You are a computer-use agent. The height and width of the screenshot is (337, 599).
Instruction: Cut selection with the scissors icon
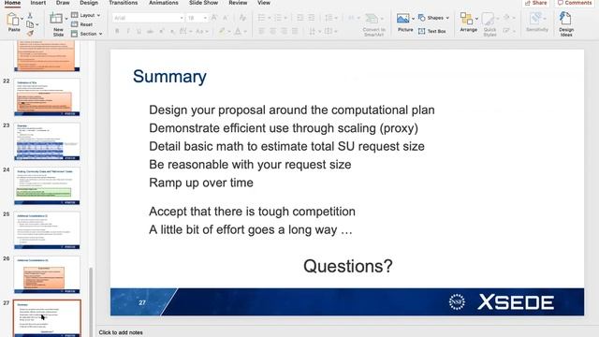(30, 16)
